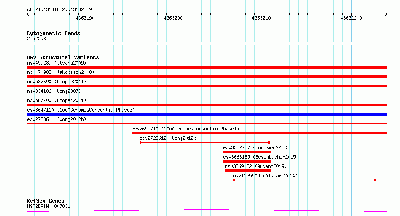Click the 21q22.3 cytogenetic band bar
The height and width of the screenshot is (216, 400).
(x=207, y=43)
